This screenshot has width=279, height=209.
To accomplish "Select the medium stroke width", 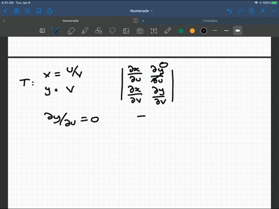I will (226, 31).
